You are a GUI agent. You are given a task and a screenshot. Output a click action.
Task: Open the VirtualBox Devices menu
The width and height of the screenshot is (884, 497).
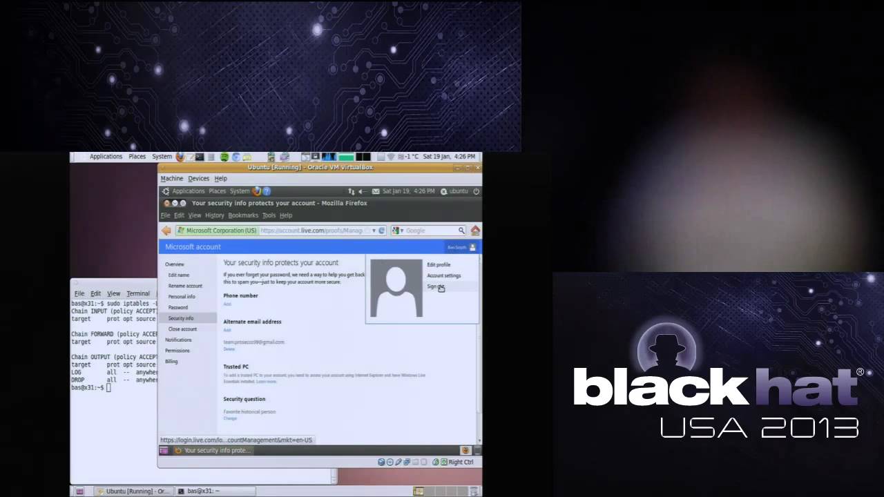[x=199, y=179]
